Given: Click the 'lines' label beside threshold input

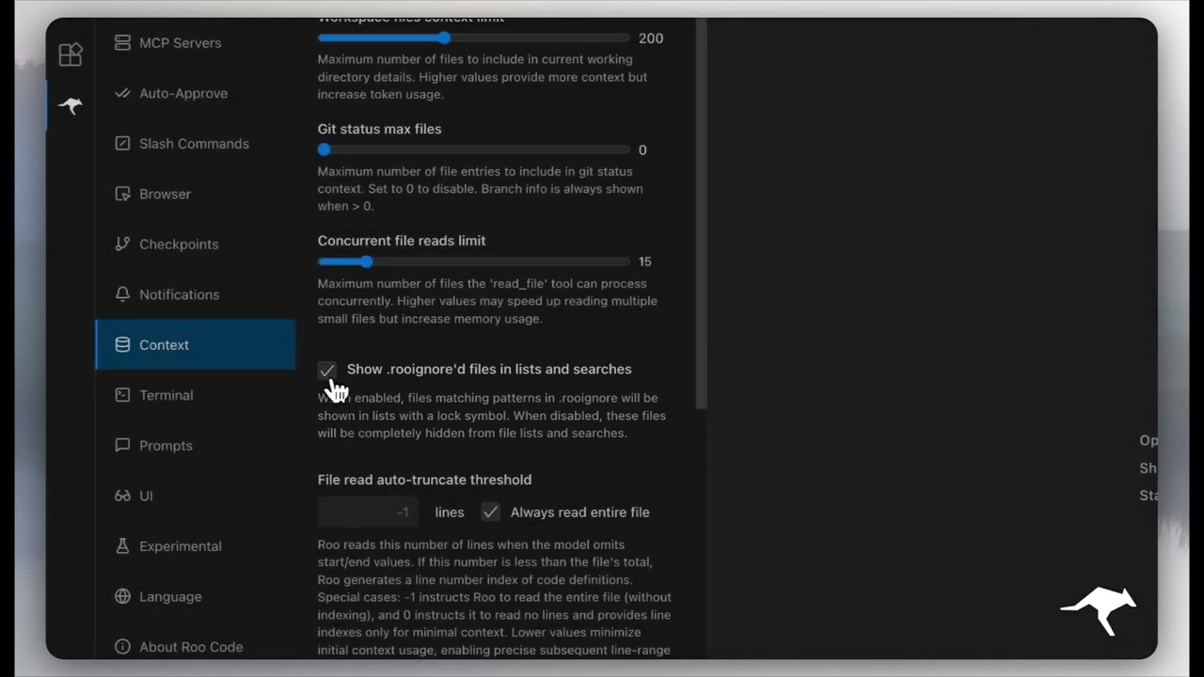Looking at the screenshot, I should (450, 512).
